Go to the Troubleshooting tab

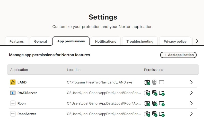(x=140, y=41)
